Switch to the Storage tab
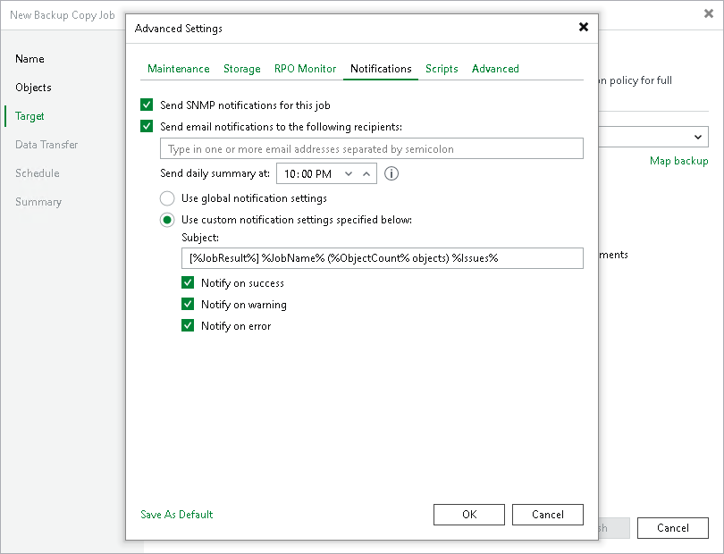The image size is (724, 554). 242,69
